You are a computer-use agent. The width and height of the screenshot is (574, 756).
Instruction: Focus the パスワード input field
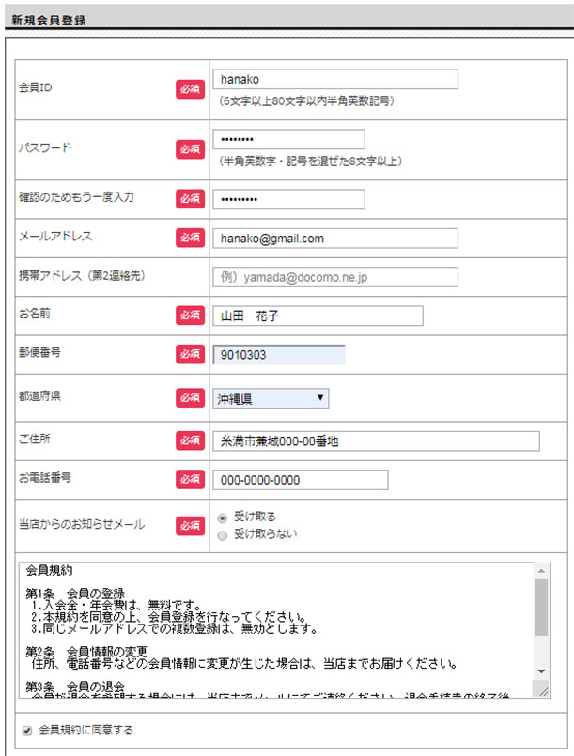(x=288, y=139)
